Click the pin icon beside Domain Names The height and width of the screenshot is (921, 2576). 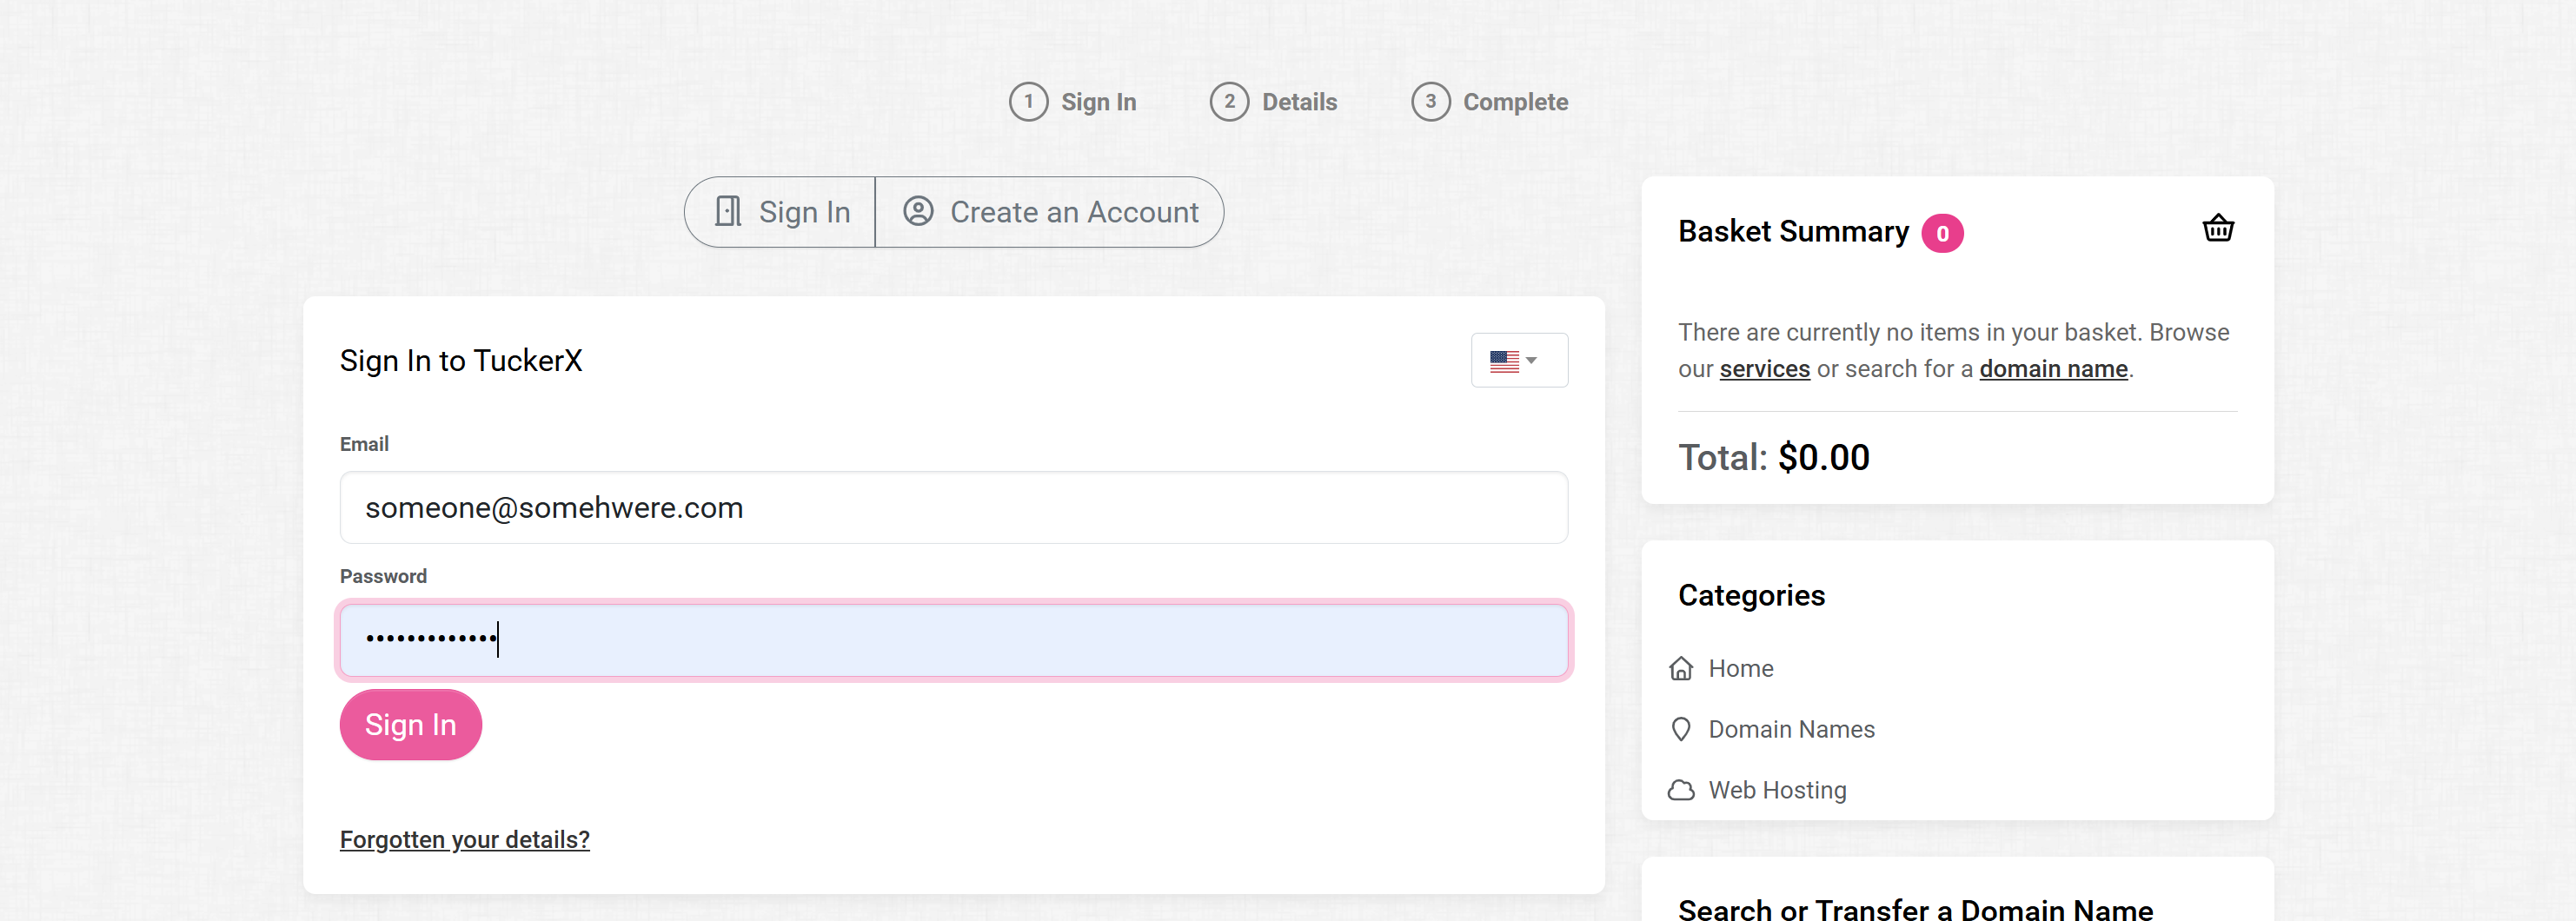(x=1681, y=730)
